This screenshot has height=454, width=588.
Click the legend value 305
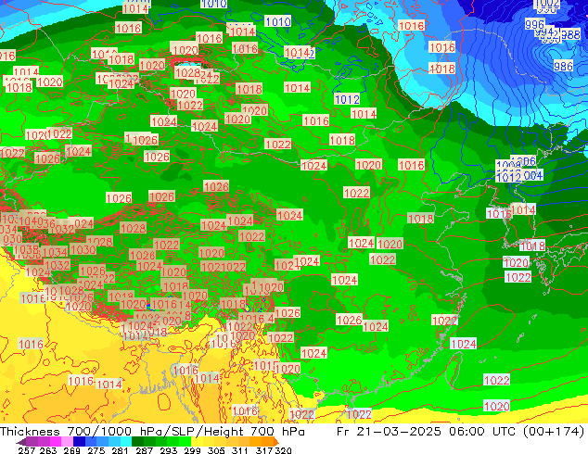(x=216, y=450)
